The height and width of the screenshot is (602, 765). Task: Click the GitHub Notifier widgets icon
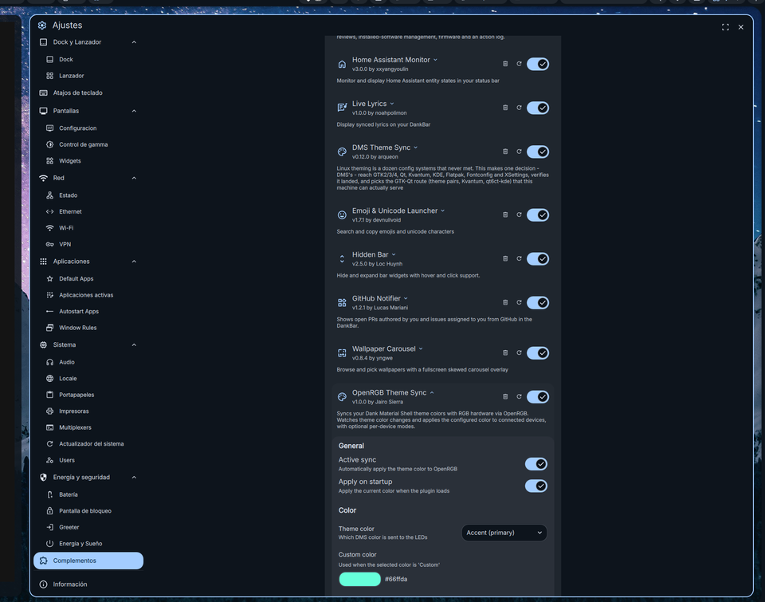pos(342,303)
